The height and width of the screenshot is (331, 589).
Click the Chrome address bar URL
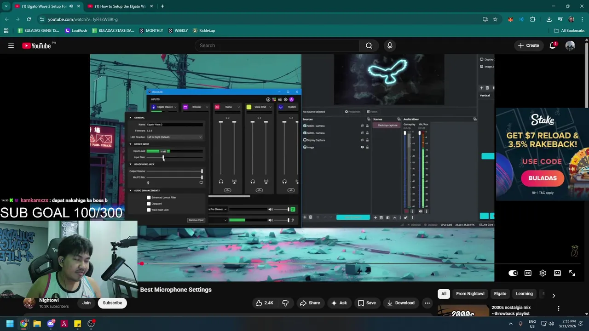point(83,19)
